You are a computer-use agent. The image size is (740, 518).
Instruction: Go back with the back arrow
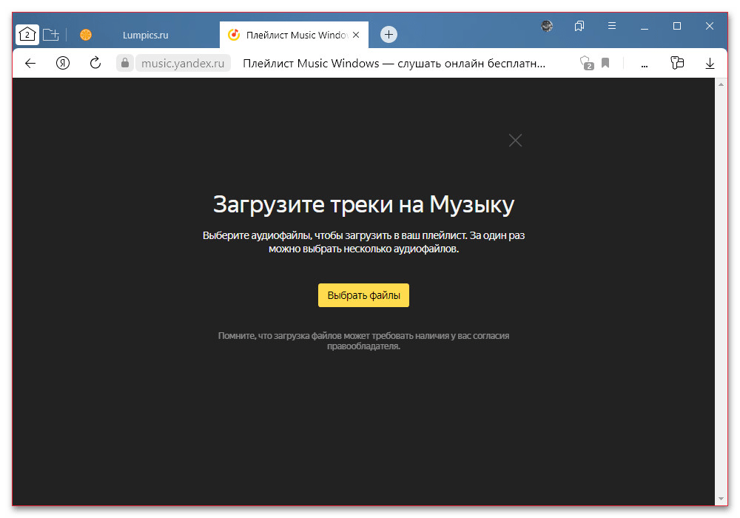(30, 64)
